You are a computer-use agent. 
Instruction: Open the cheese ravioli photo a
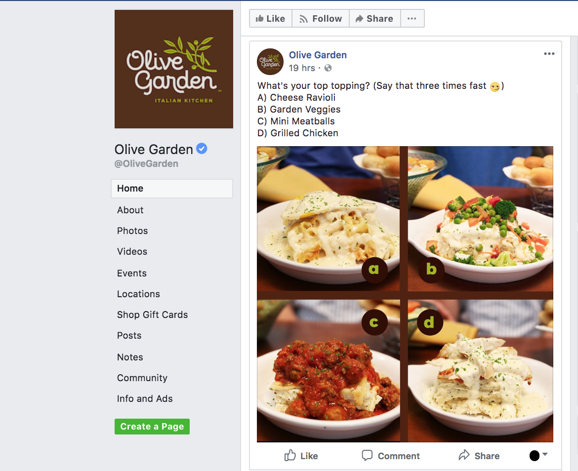pos(328,218)
